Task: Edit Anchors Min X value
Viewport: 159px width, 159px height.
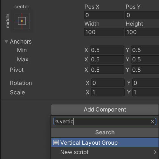Action: [x=107, y=50]
